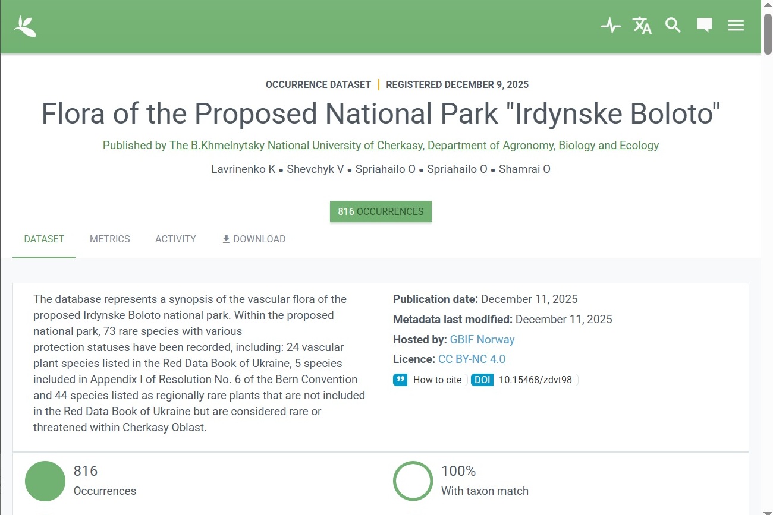Open the CC BY-NC 4.0 licence link

(x=472, y=359)
